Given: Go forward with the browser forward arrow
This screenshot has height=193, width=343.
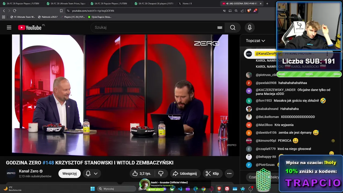Looking at the screenshot, I should [9, 11].
